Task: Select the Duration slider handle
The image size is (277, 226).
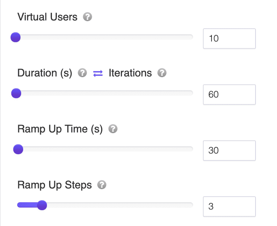Action: click(16, 93)
